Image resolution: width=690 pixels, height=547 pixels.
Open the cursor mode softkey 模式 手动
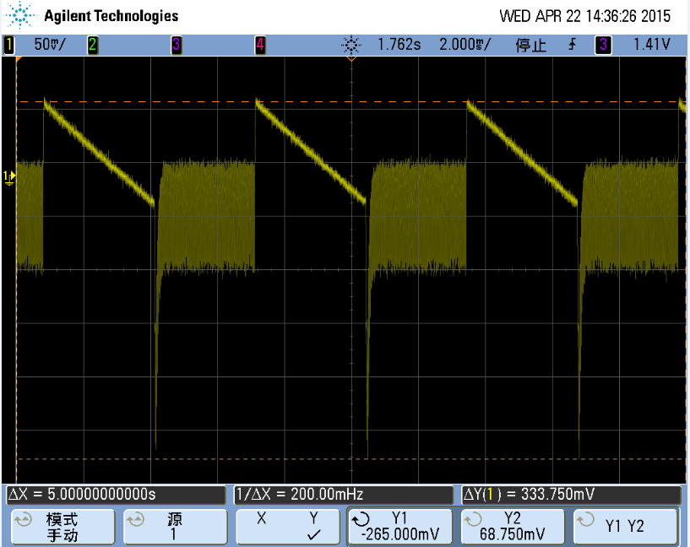[62, 527]
